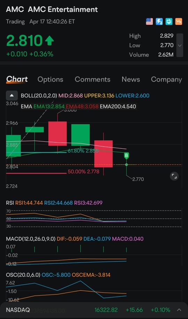
Task: Tap the green price up arrow
Action: pyautogui.click(x=49, y=40)
